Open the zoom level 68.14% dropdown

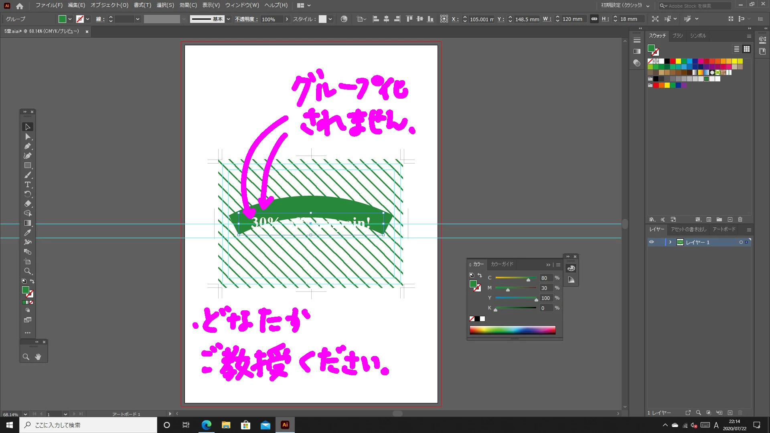point(25,414)
